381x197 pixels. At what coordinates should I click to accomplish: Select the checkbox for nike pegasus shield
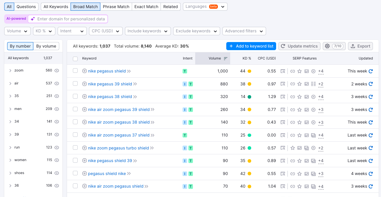click(75, 71)
